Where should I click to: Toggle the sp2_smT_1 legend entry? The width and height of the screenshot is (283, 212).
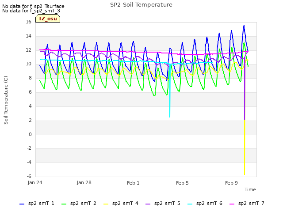(x=37, y=204)
